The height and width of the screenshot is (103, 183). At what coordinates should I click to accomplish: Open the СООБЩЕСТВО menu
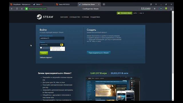(x=75, y=17)
